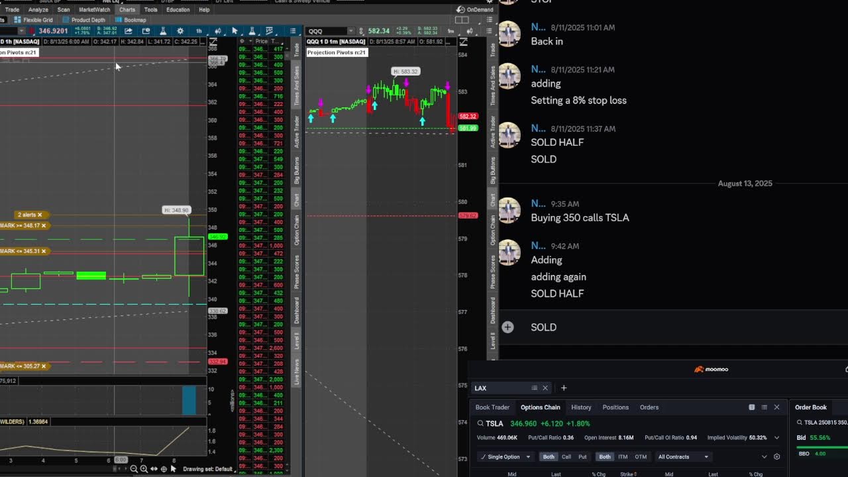Open the All Contracts dropdown
Viewport: 848px width, 477px height.
click(684, 457)
